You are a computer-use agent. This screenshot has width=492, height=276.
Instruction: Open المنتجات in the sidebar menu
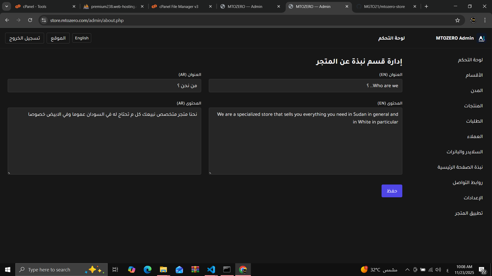coord(473,106)
